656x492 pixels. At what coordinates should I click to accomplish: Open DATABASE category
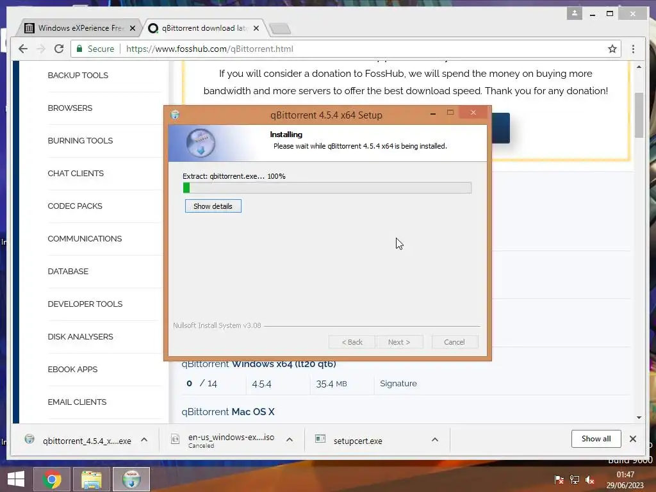(x=68, y=271)
